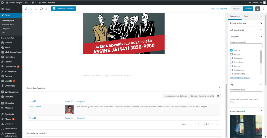
Task: Click Adicionar nova categoria link
Action: click(240, 78)
